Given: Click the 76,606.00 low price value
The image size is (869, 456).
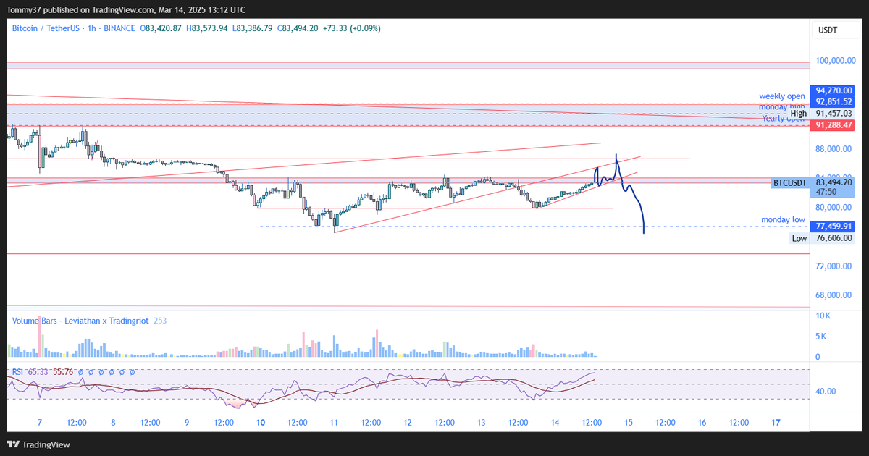Looking at the screenshot, I should (833, 238).
